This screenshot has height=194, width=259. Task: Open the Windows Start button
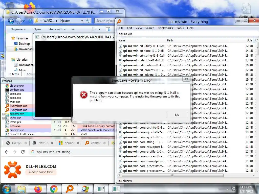coord(6,189)
